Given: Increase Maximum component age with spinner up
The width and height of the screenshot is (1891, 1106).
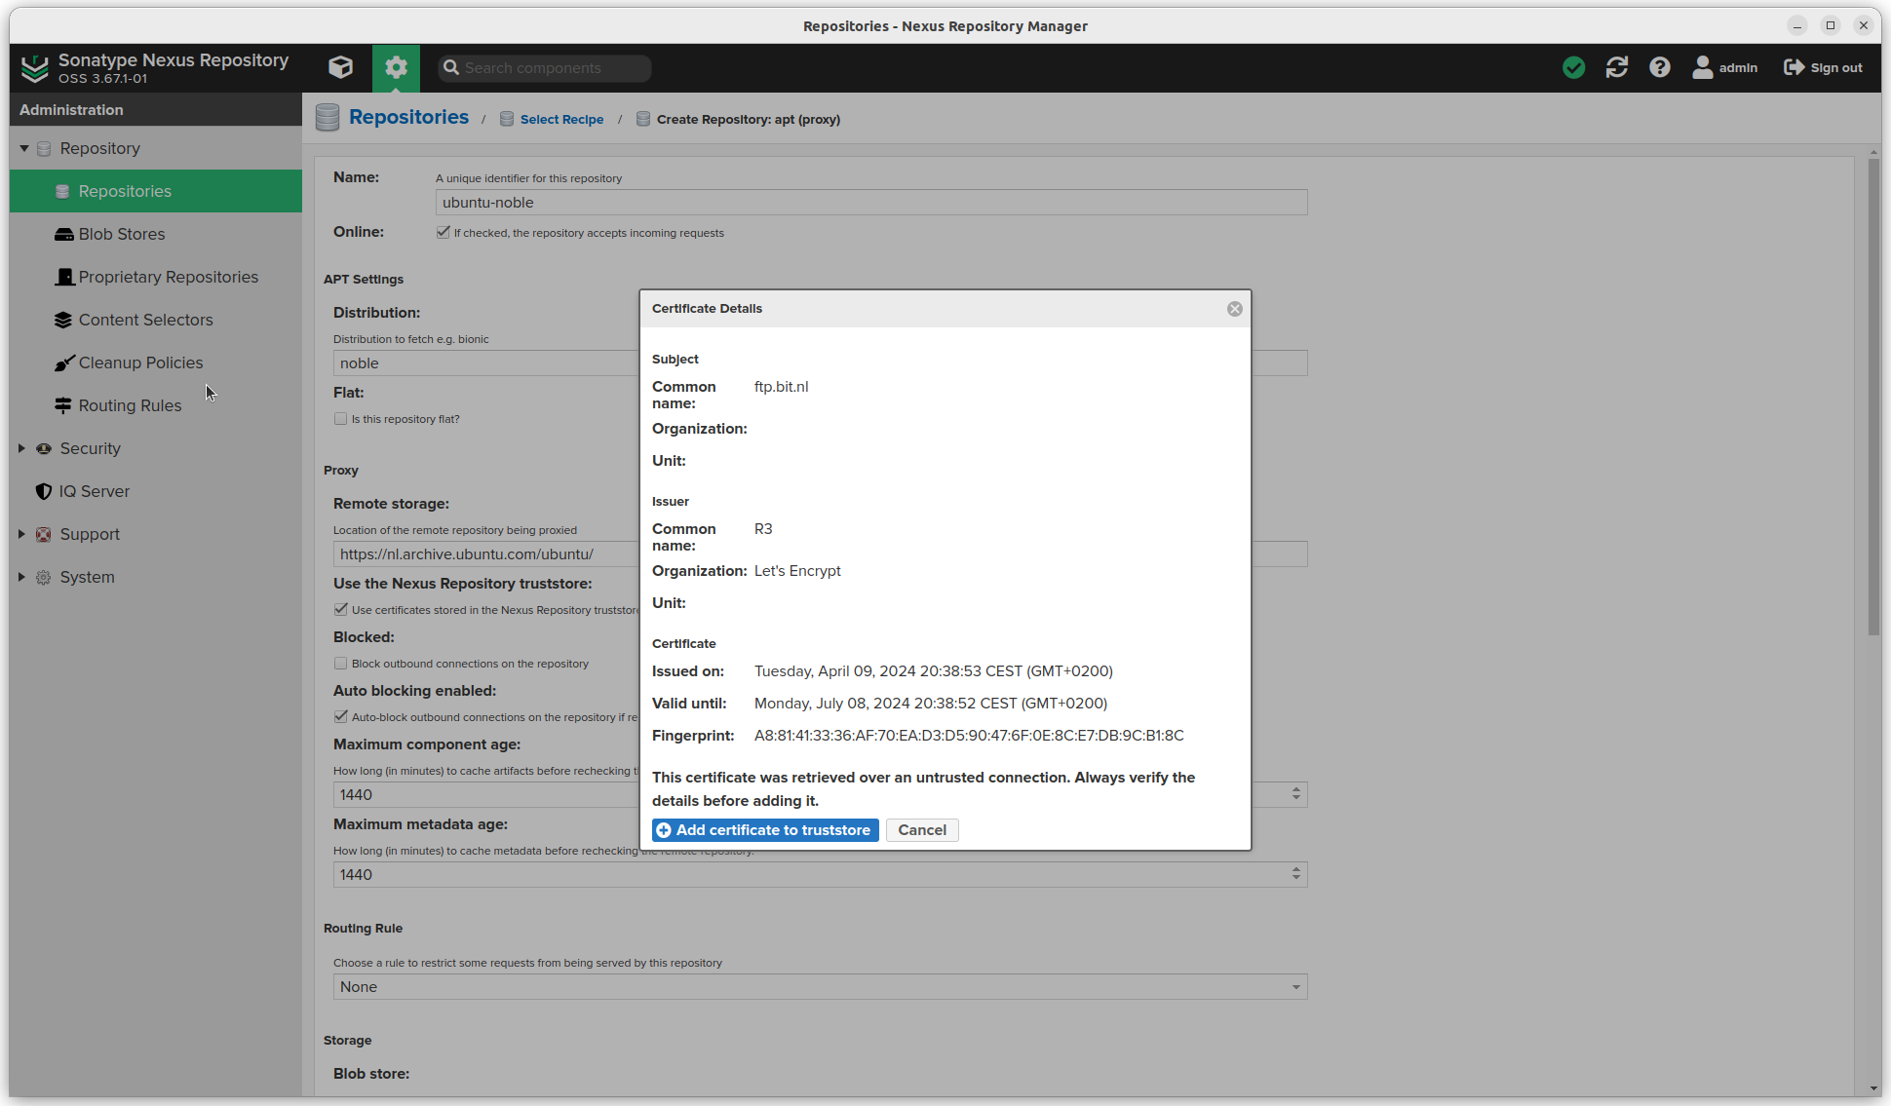Looking at the screenshot, I should click(1296, 789).
